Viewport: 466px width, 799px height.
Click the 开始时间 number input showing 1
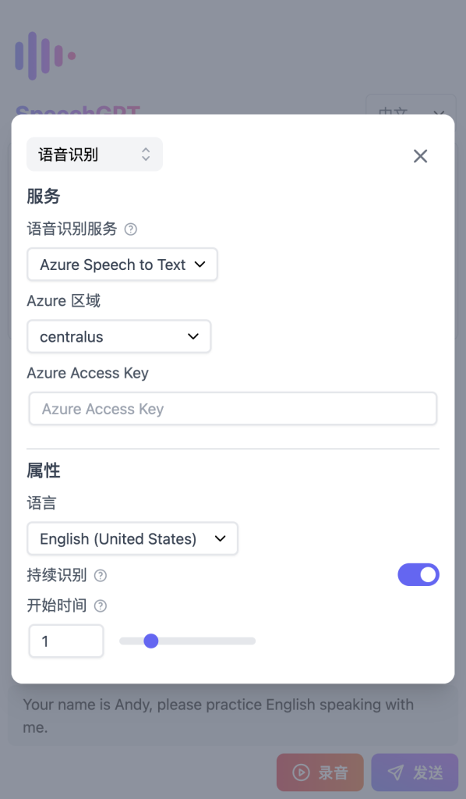tap(66, 641)
